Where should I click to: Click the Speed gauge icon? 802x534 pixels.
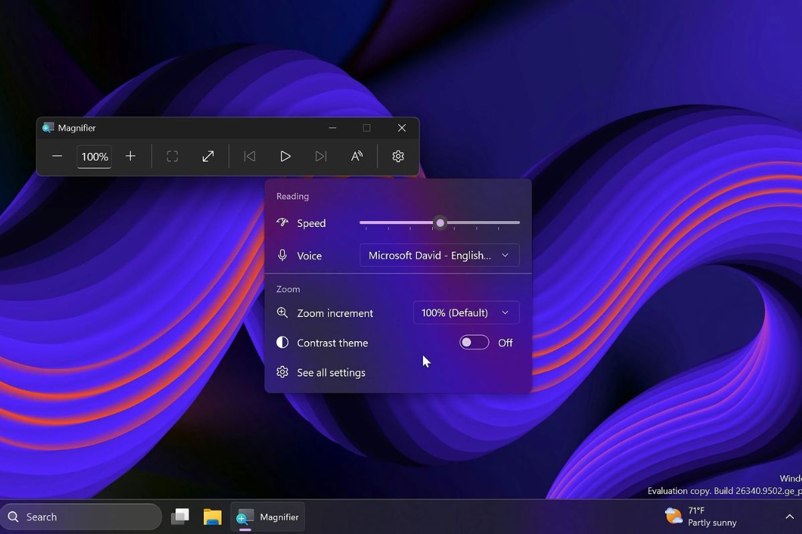point(283,223)
